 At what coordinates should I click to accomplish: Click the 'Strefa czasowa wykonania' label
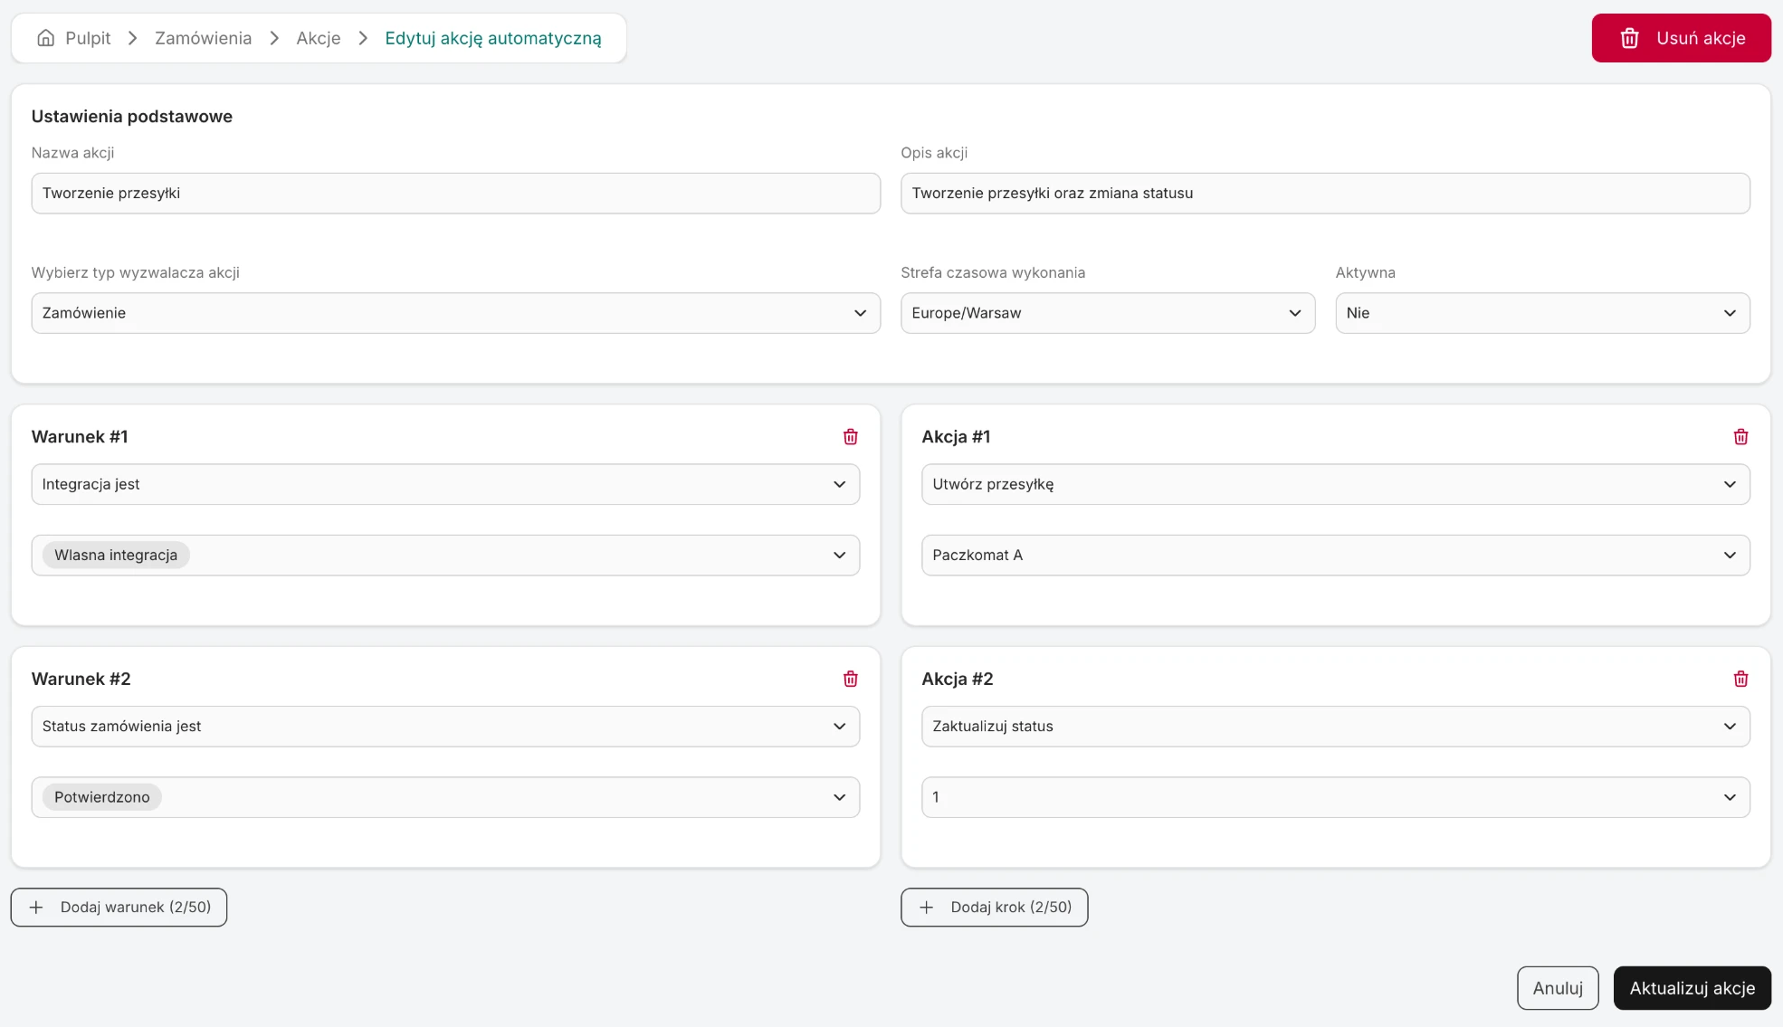pos(993,273)
